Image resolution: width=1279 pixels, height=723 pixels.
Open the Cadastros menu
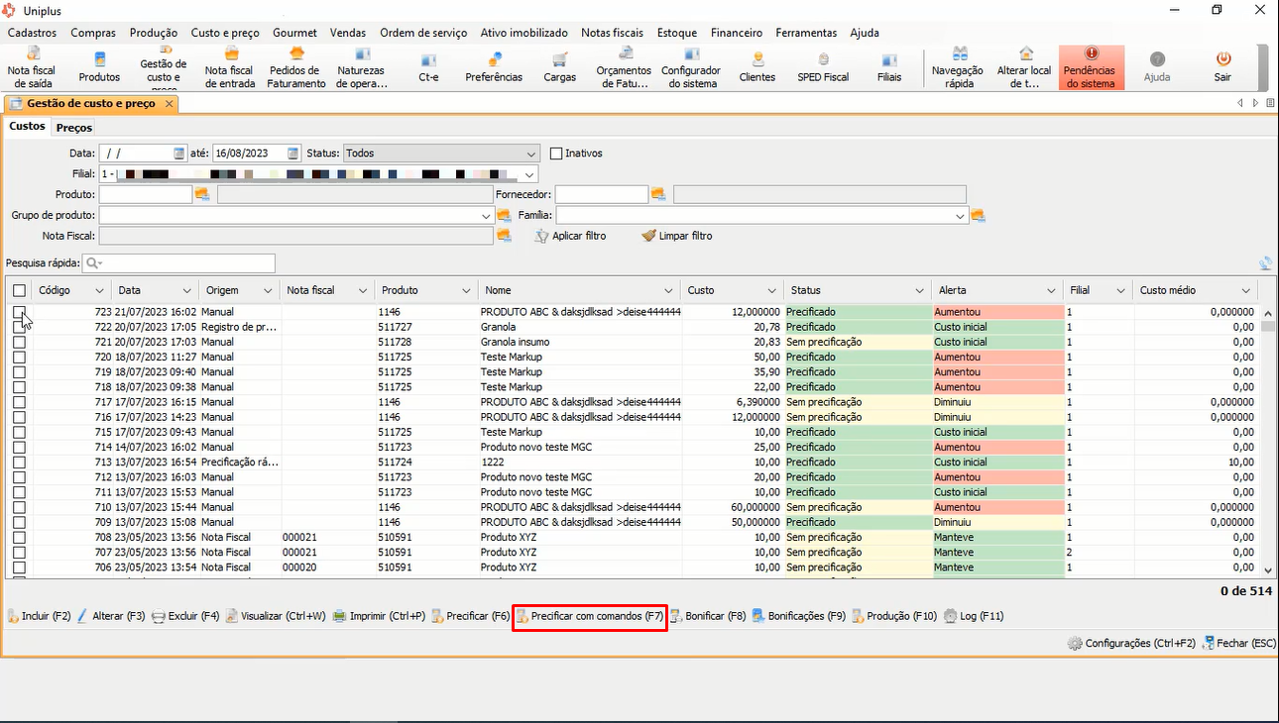32,33
